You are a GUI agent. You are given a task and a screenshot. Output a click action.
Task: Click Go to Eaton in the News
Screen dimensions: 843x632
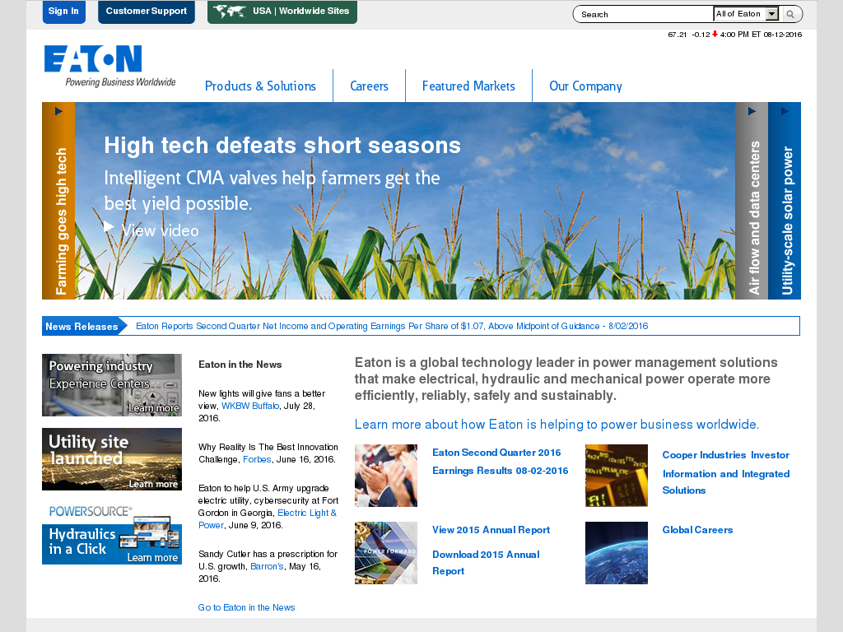246,607
